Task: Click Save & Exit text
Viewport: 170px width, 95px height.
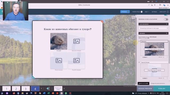Action: tap(163, 12)
